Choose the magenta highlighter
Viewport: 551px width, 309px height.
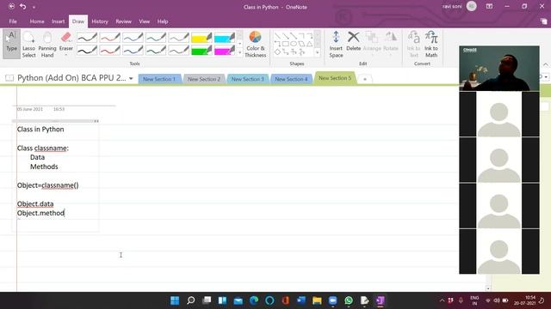coord(225,51)
